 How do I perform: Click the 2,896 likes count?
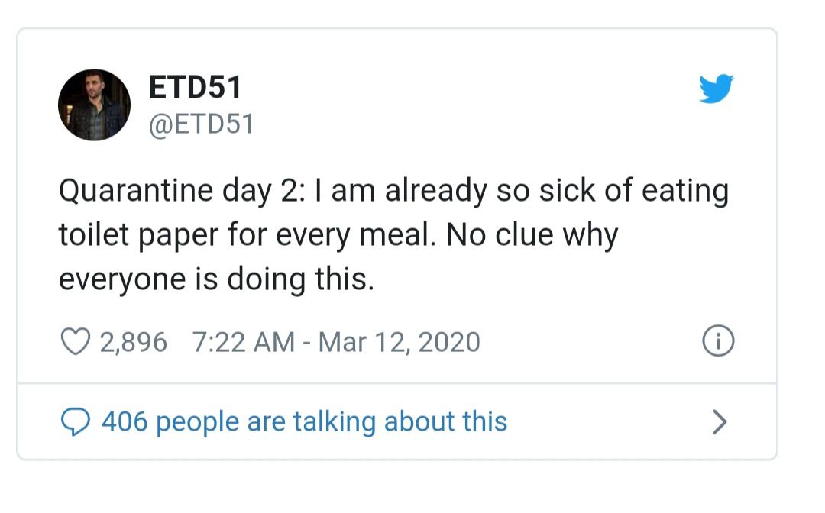[x=133, y=342]
